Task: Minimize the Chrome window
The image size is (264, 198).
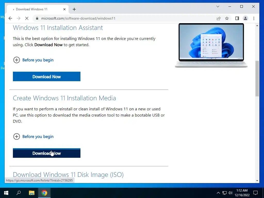Action: pos(230,6)
